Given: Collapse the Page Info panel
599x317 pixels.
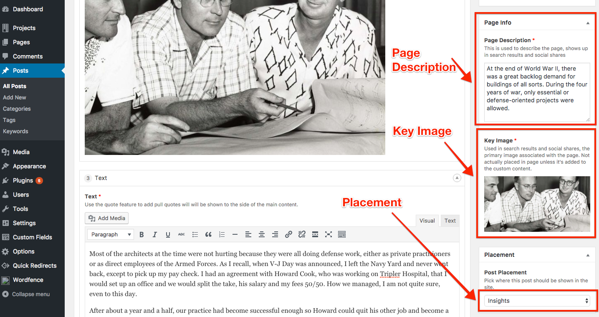Looking at the screenshot, I should 588,23.
